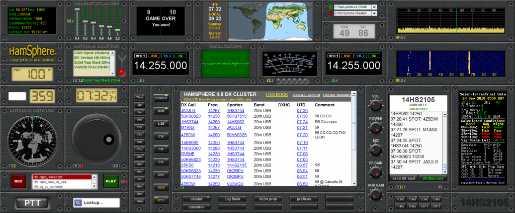The width and height of the screenshot is (515, 213).
Task: Open UTC 07:24 log link
Action: pos(302,122)
